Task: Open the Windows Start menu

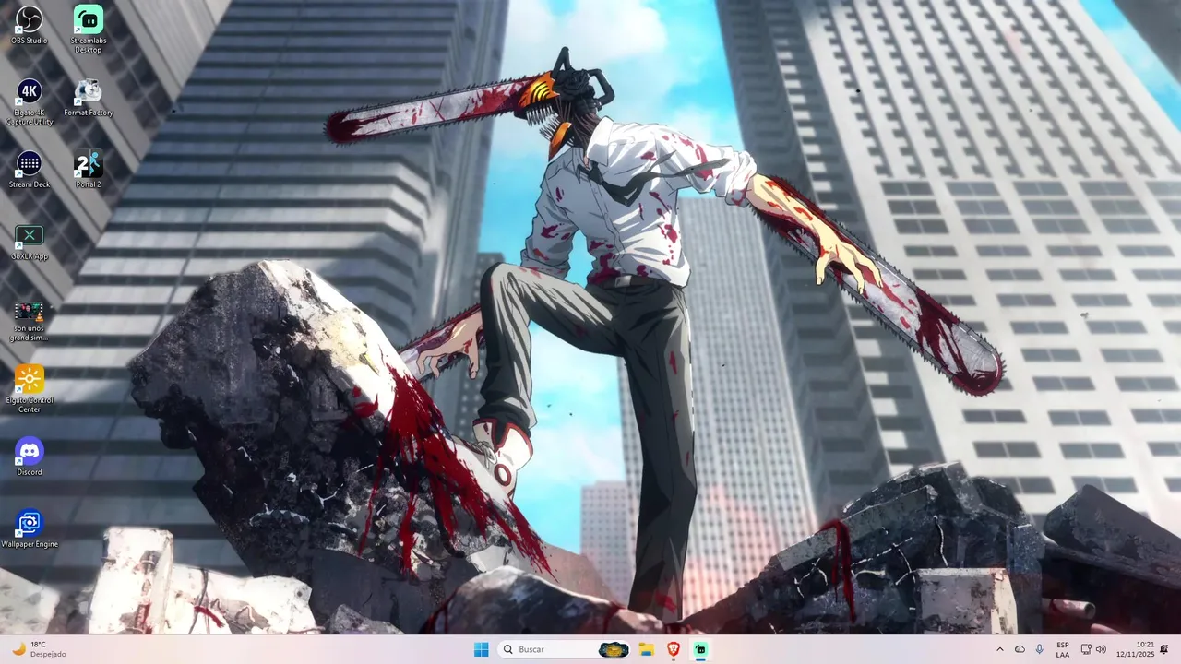Action: coord(481,649)
